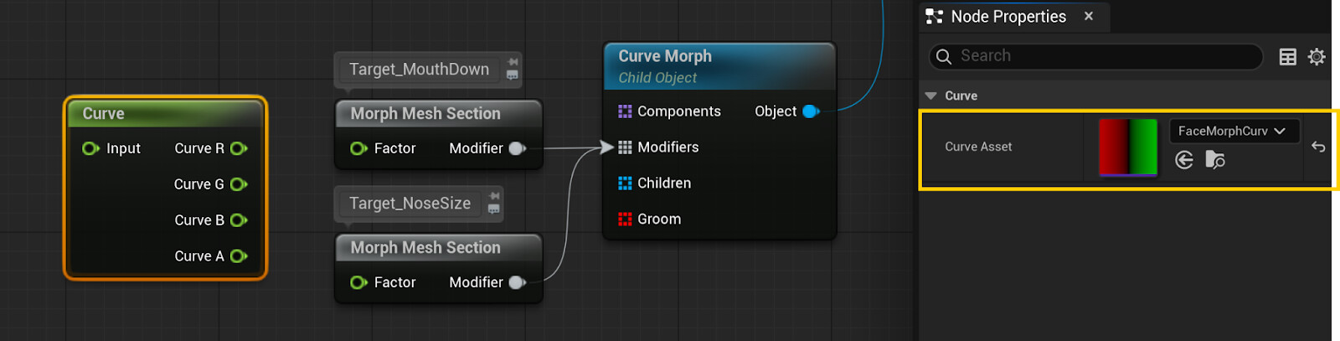Click the Search field in Node Properties
Image resolution: width=1340 pixels, height=341 pixels.
pos(1096,56)
